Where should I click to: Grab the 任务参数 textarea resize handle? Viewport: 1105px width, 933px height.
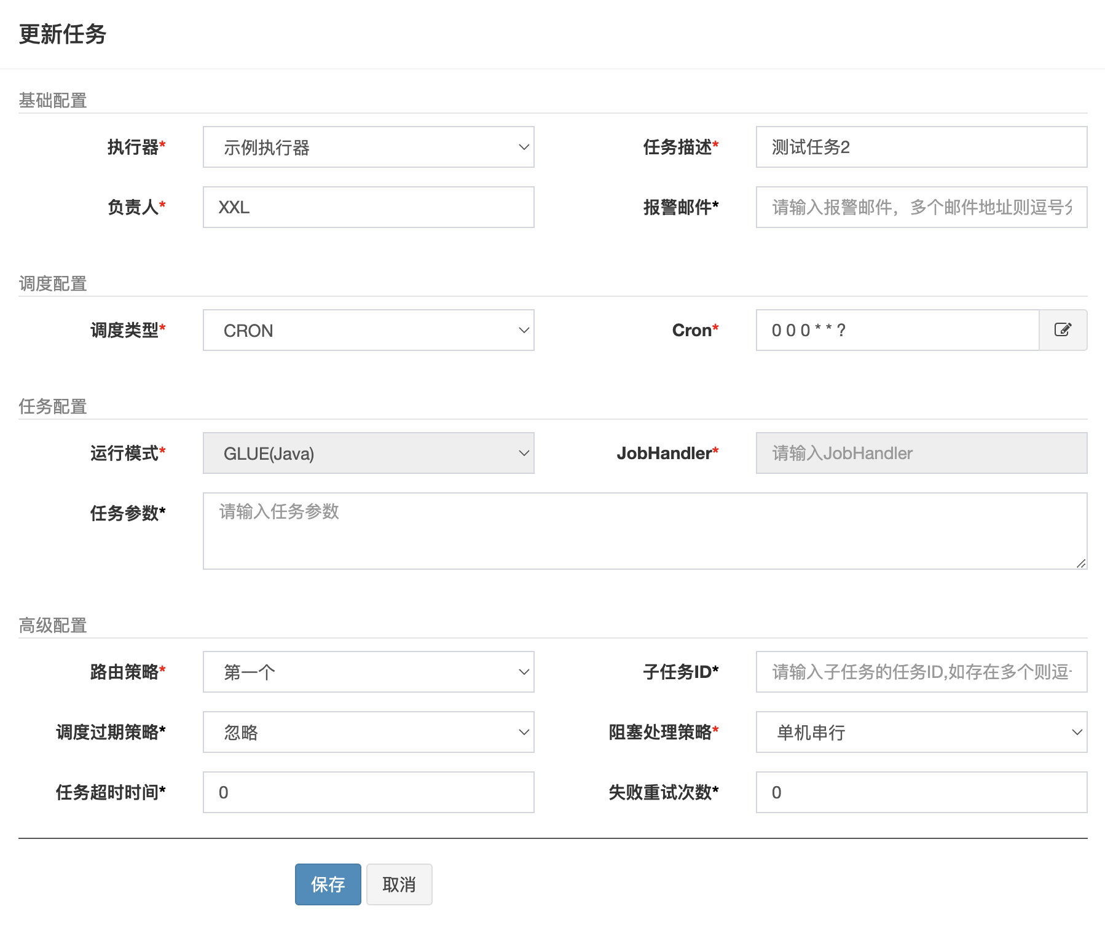(1081, 564)
